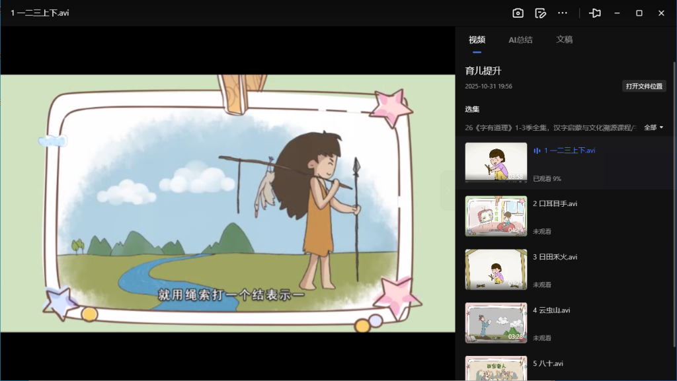
Task: Select the 5 八十.avi episode title
Action: (x=548, y=364)
